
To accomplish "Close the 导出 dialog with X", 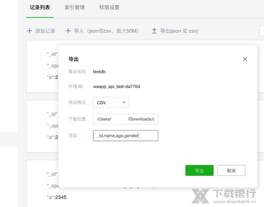I will point(245,59).
